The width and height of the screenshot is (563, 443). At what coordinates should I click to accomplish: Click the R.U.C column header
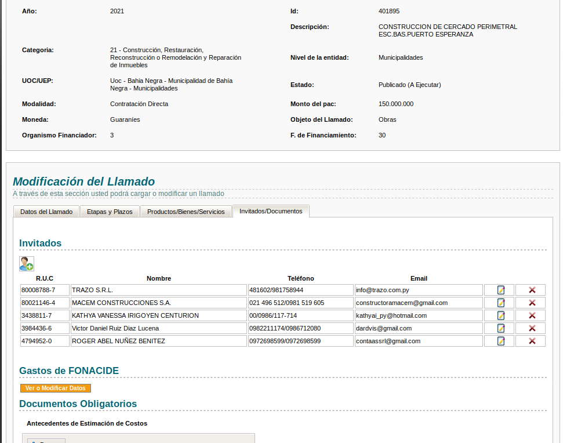45,278
